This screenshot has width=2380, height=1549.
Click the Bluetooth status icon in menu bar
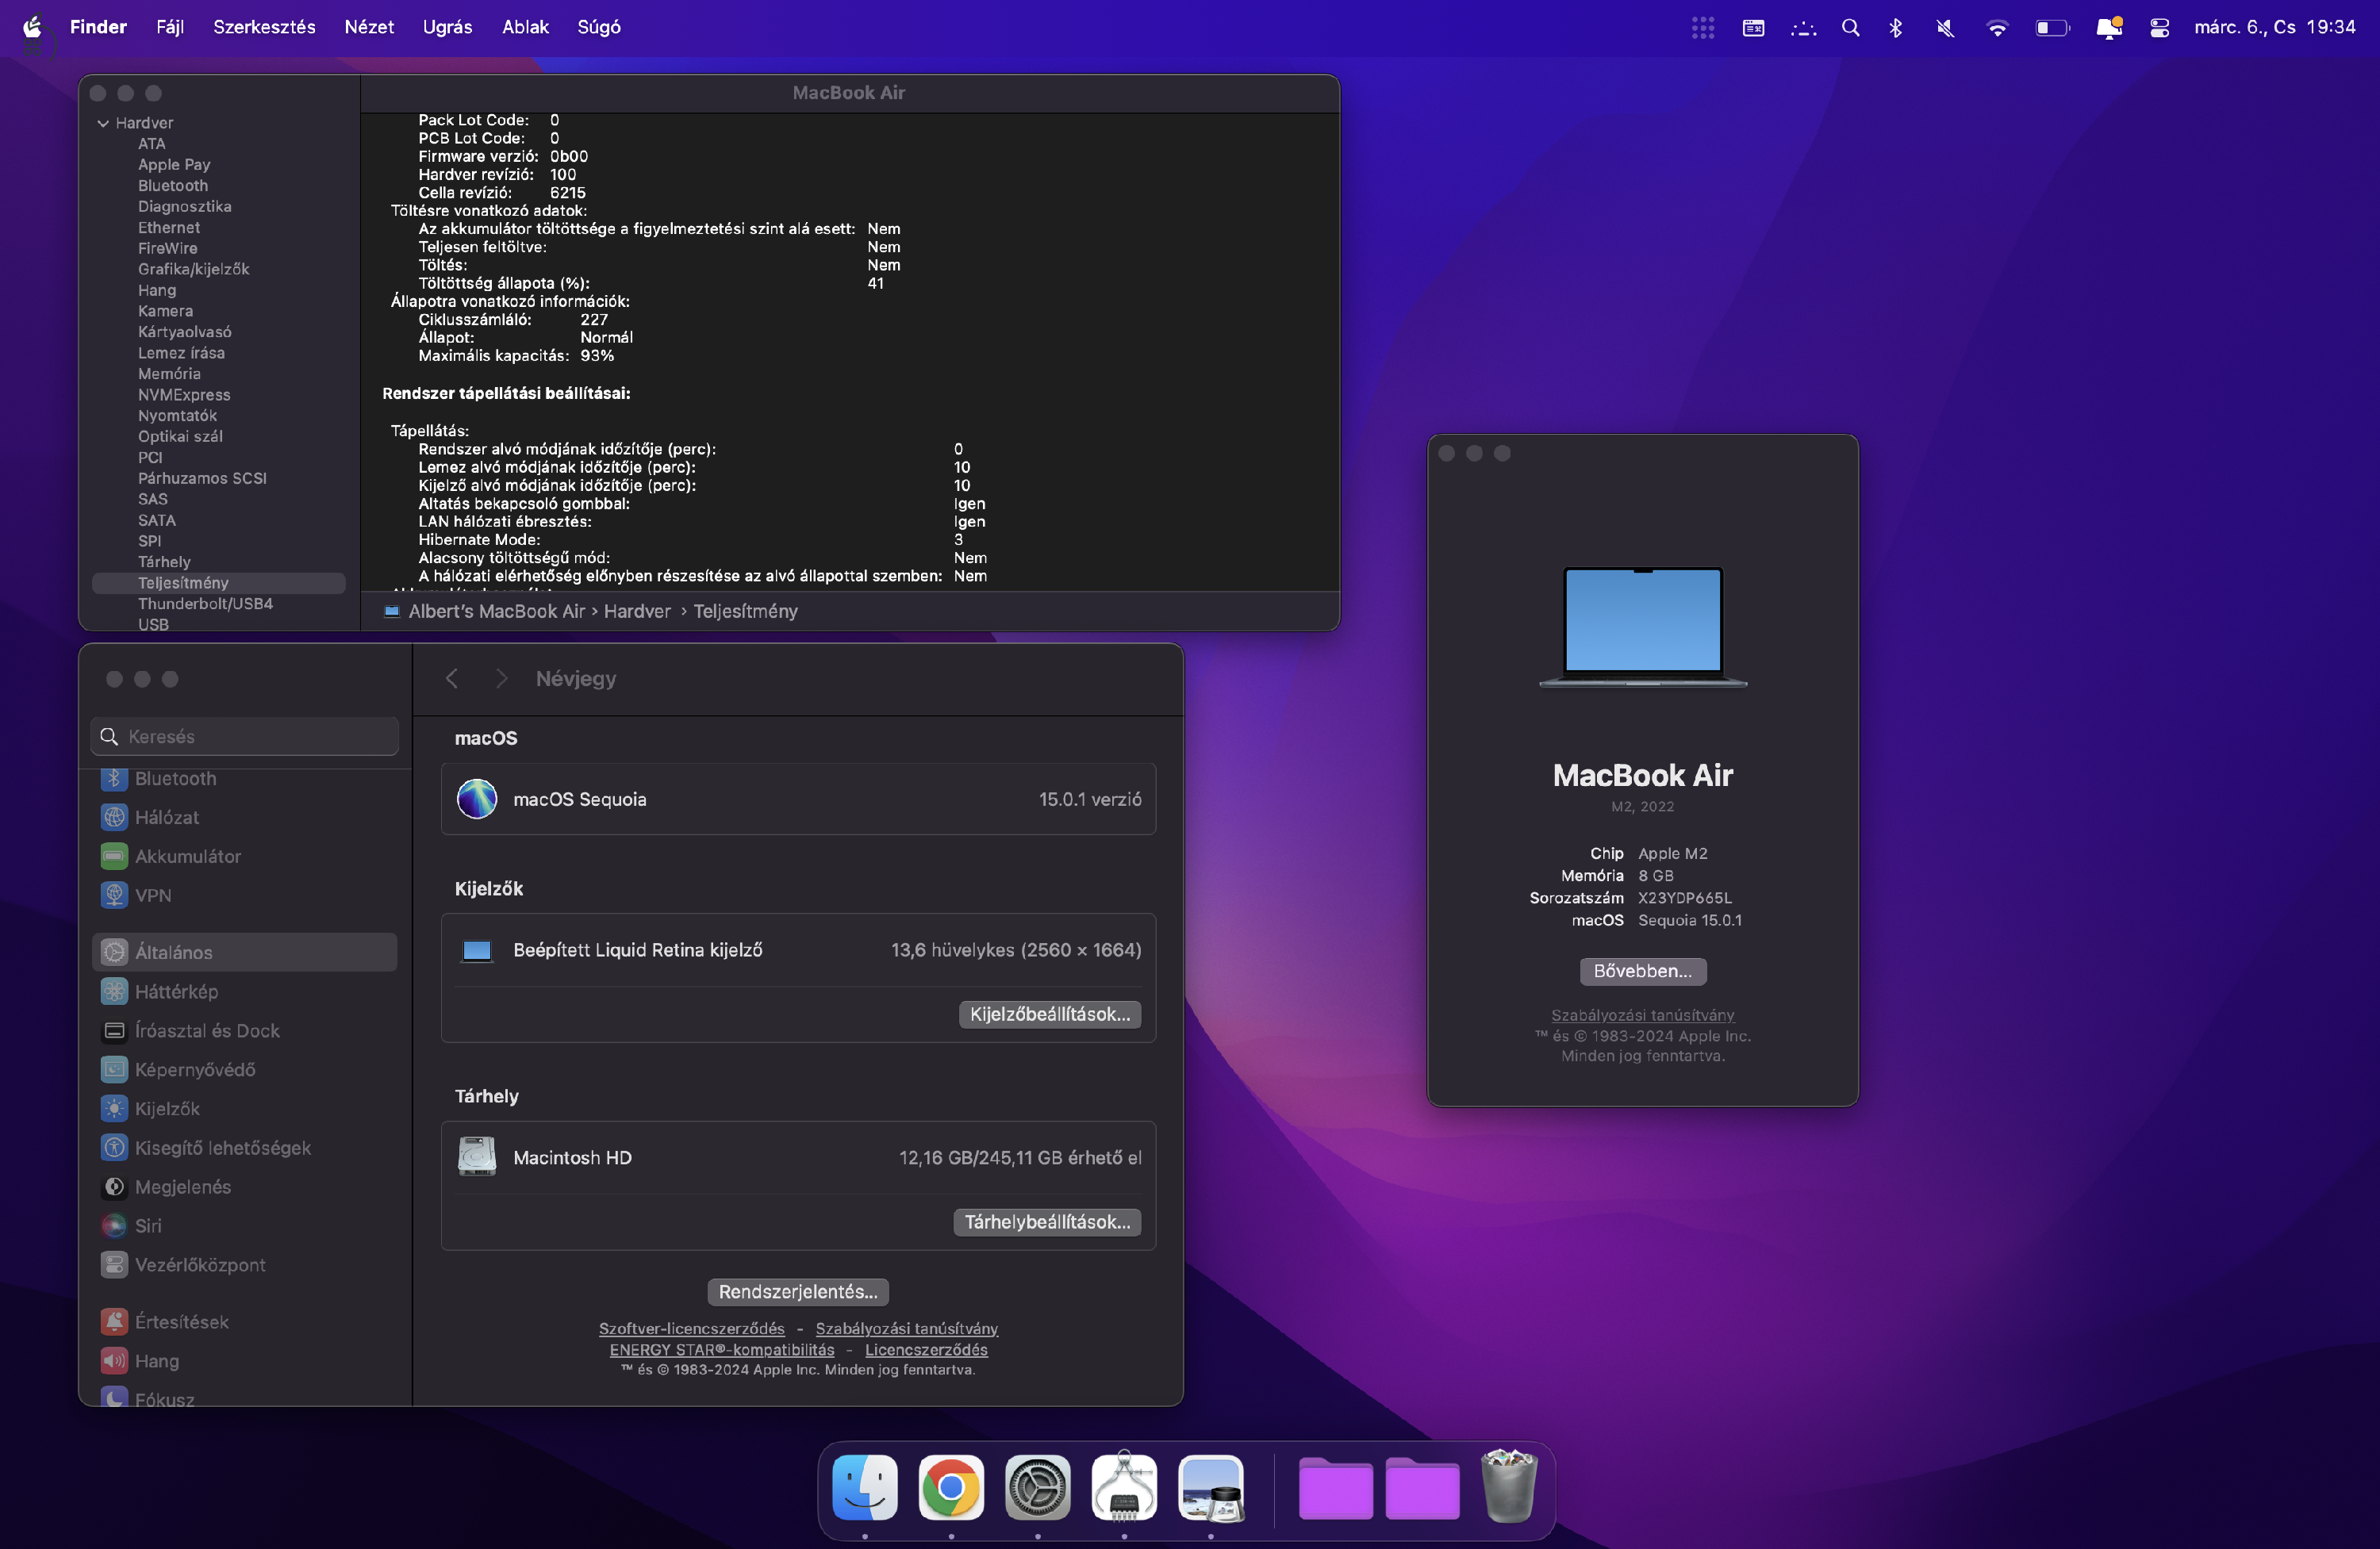(x=1895, y=28)
